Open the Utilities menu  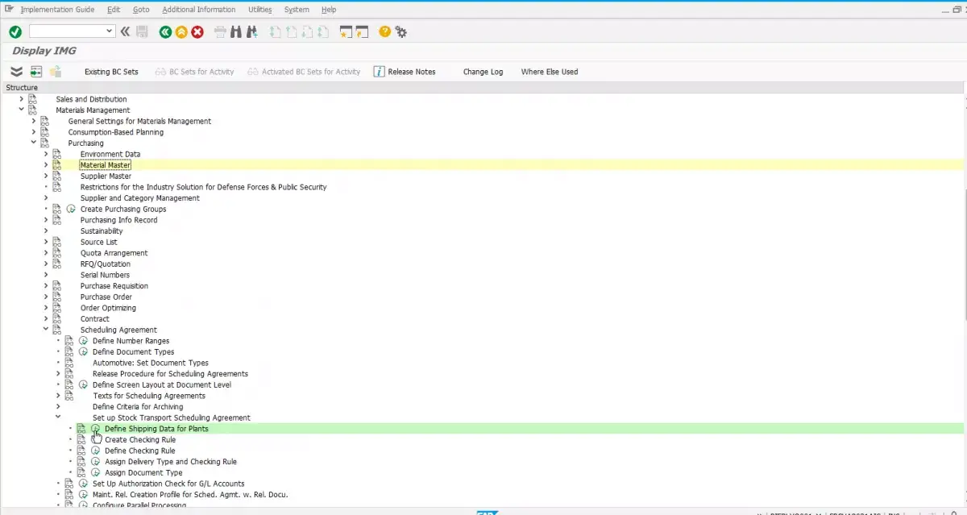coord(260,10)
